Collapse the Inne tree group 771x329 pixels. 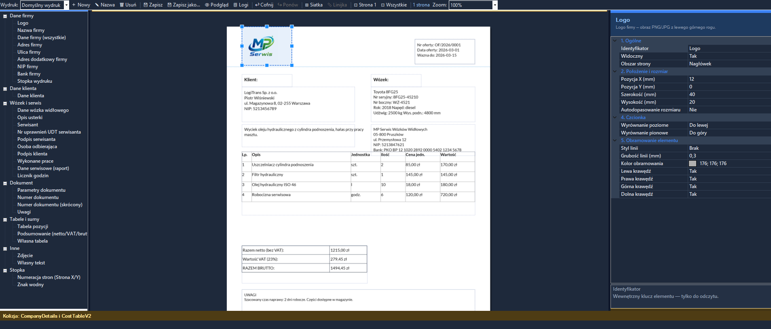click(5, 249)
